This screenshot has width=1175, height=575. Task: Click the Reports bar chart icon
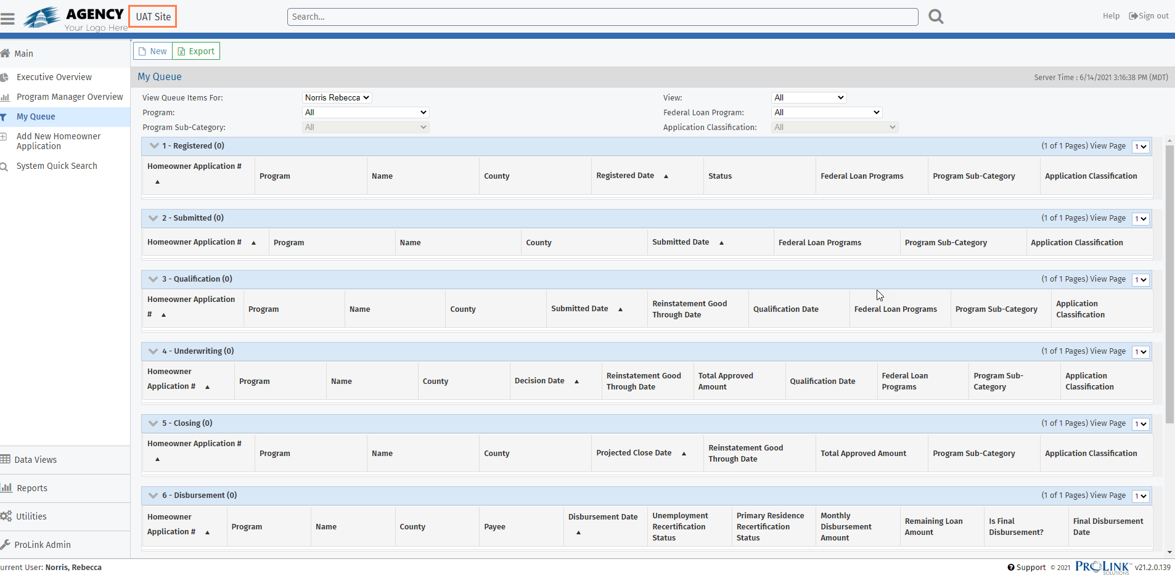pyautogui.click(x=7, y=488)
